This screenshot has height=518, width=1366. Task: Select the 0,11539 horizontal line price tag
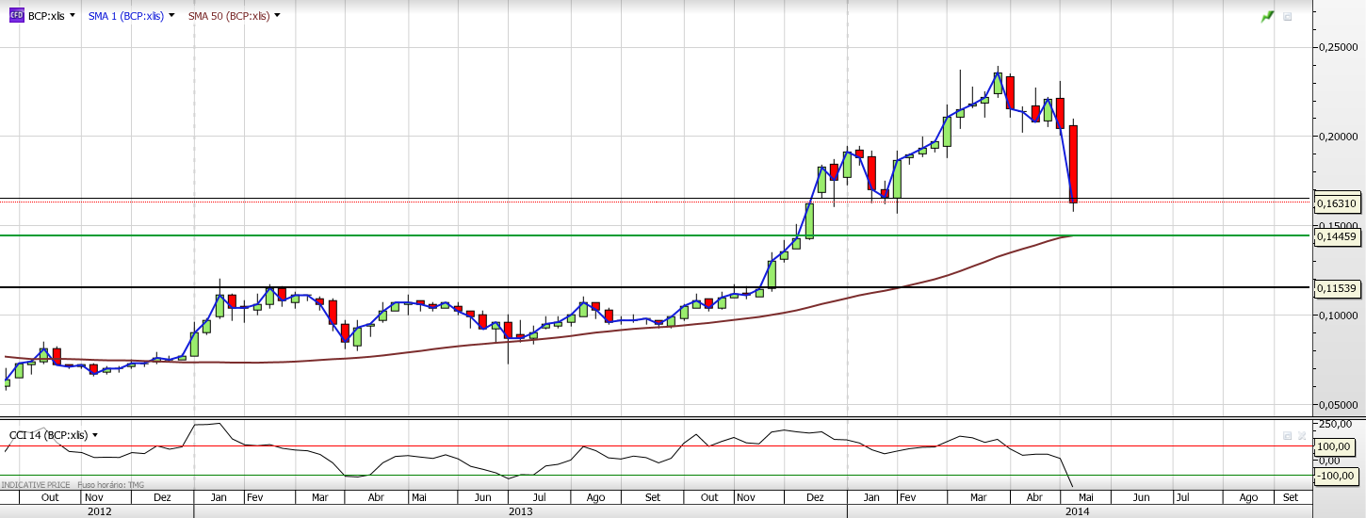[x=1336, y=288]
